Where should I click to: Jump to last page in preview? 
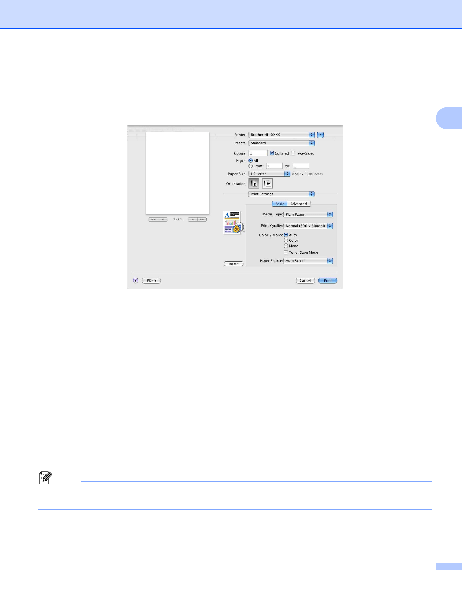click(x=202, y=220)
